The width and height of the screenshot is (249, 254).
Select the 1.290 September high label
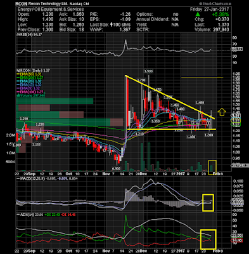click(23, 119)
